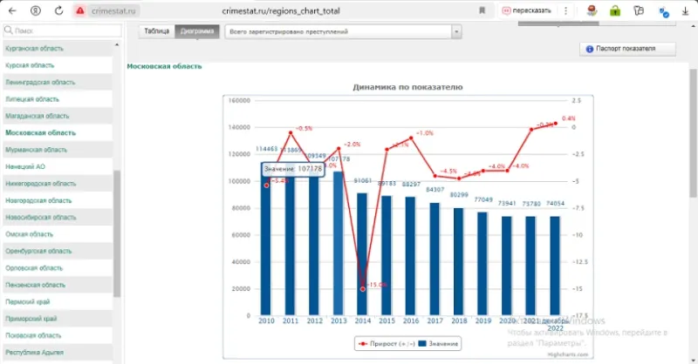Click the translate extension icon
This screenshot has width=698, height=364.
664,11
